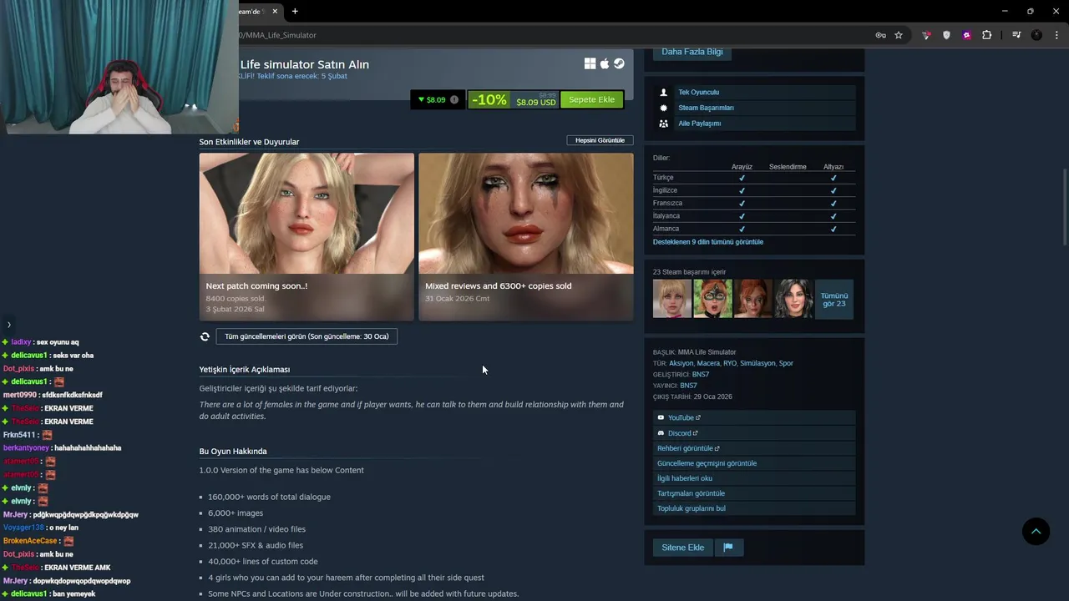Open the browser profile avatar
The height and width of the screenshot is (601, 1069).
click(1036, 35)
